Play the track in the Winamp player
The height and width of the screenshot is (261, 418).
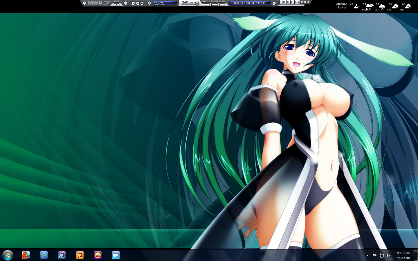(x=133, y=3)
